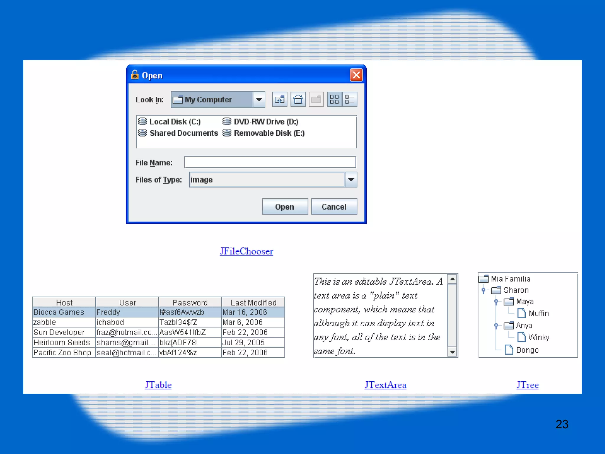The width and height of the screenshot is (605, 454).
Task: Follow the JFileChooser link
Action: pos(246,251)
